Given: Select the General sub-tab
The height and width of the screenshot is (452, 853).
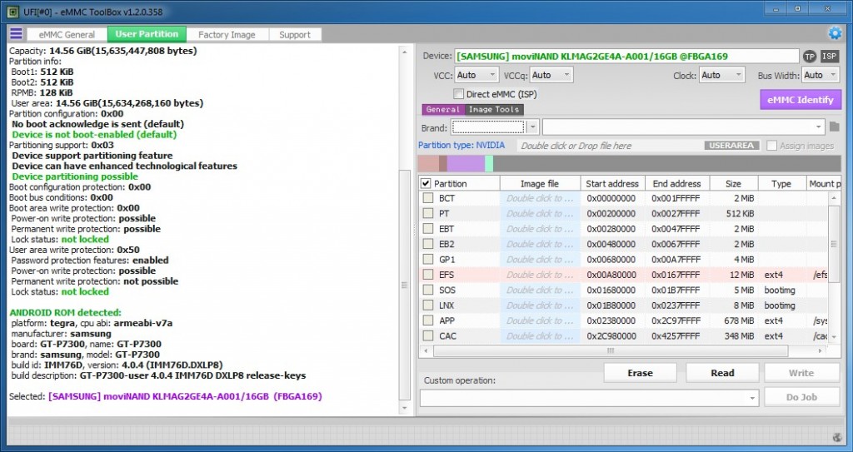Looking at the screenshot, I should coord(443,109).
